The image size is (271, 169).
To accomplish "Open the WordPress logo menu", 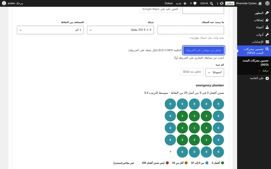I will click(x=267, y=3).
